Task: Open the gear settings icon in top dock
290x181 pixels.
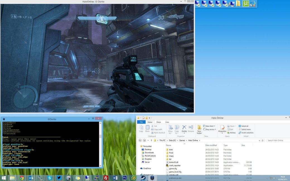Action: (x=252, y=4)
